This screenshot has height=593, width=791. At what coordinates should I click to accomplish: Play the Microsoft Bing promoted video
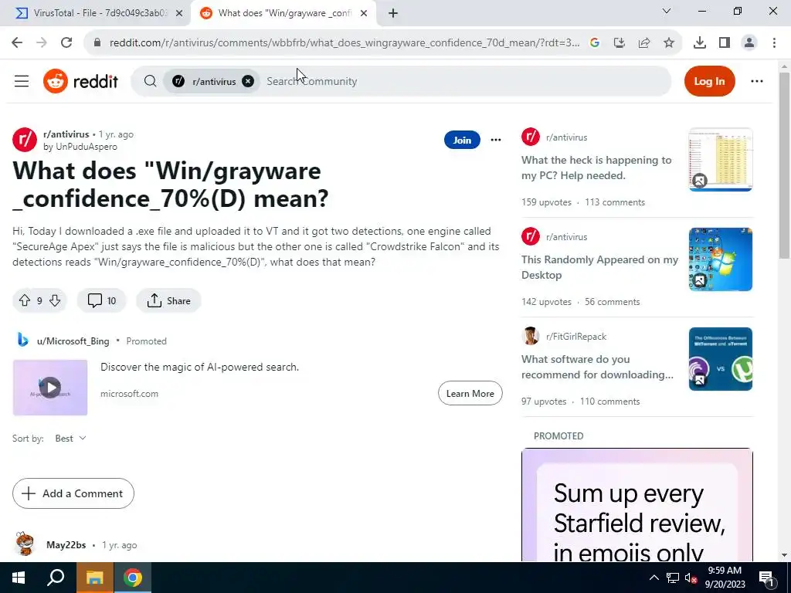(x=50, y=388)
